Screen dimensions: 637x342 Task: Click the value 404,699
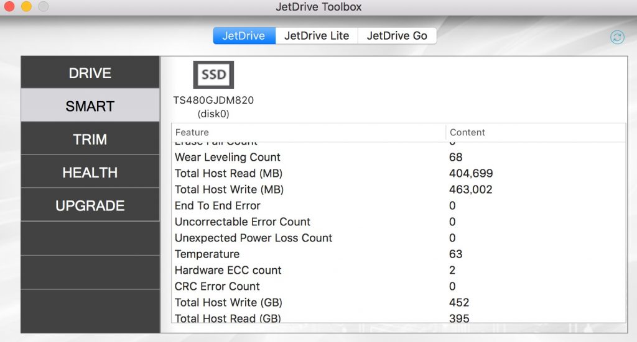471,173
